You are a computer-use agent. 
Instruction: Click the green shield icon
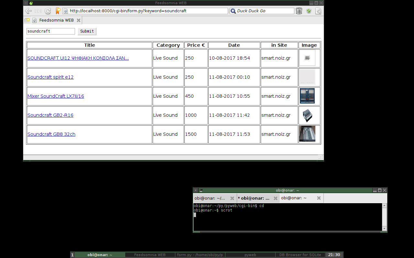pyautogui.click(x=309, y=11)
